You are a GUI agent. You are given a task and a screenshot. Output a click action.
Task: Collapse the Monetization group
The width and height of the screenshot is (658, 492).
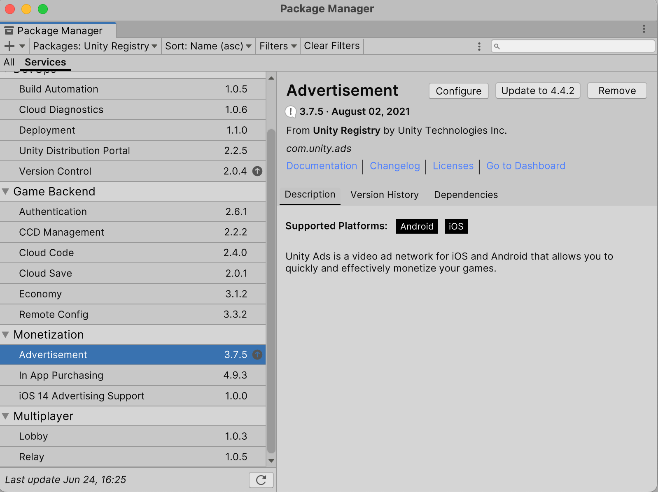tap(6, 334)
